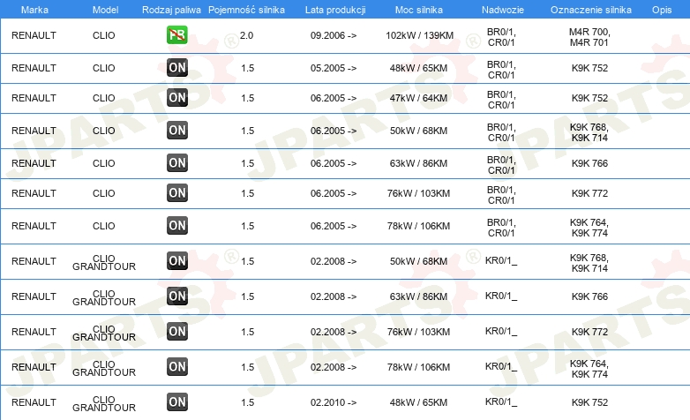Click 48kW / 65KM in the 05.2005 Clio row
Viewport: 690px width, 420px height.
[x=418, y=68]
